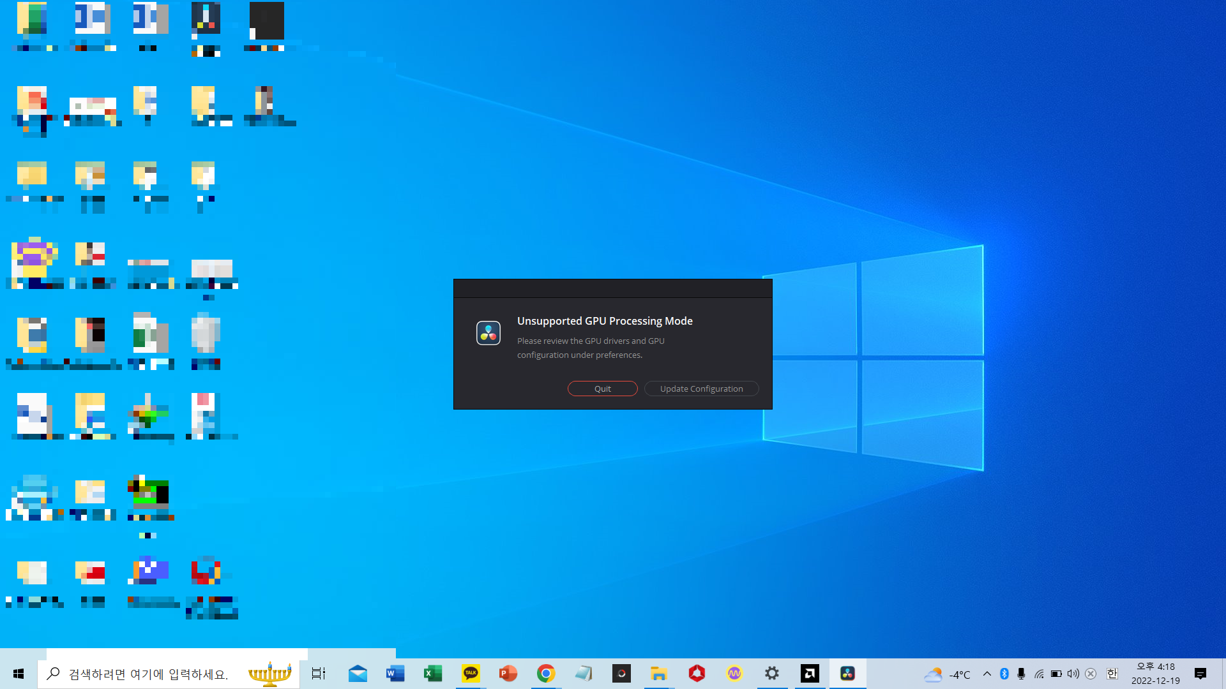The height and width of the screenshot is (689, 1226).
Task: Open the notepad-style app on the taskbar
Action: [584, 674]
